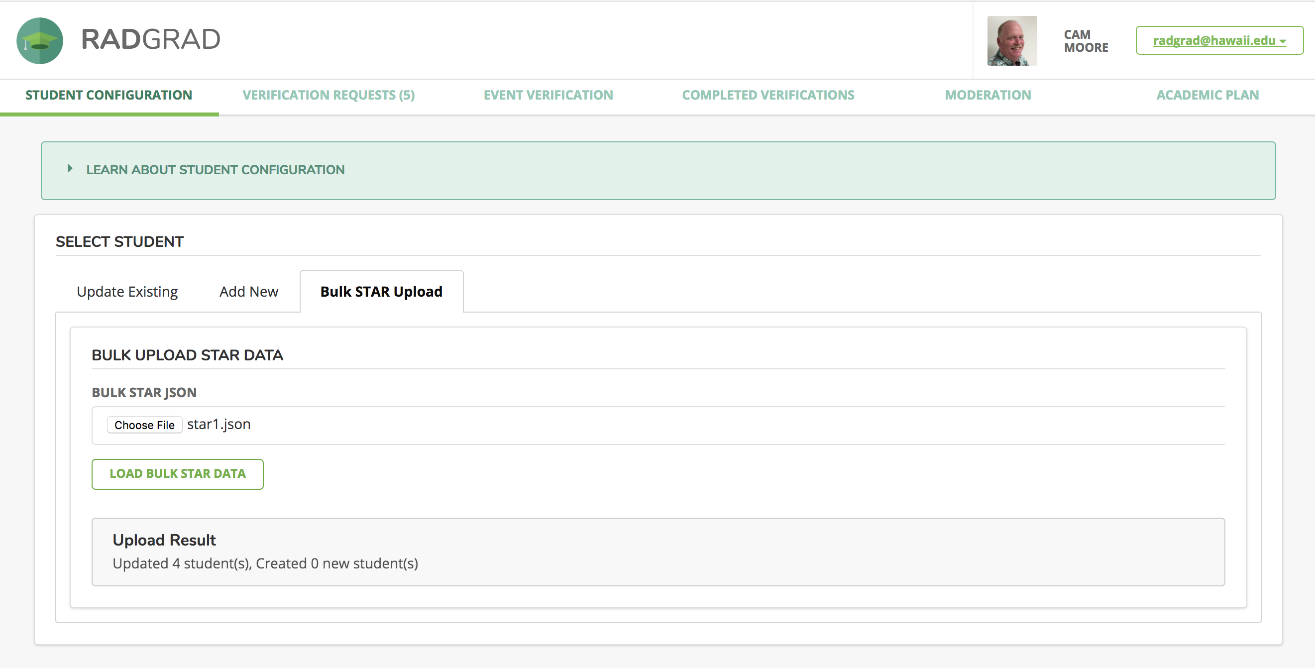Image resolution: width=1315 pixels, height=668 pixels.
Task: Expand Learn About Student Configuration triangle
Action: pyautogui.click(x=70, y=169)
